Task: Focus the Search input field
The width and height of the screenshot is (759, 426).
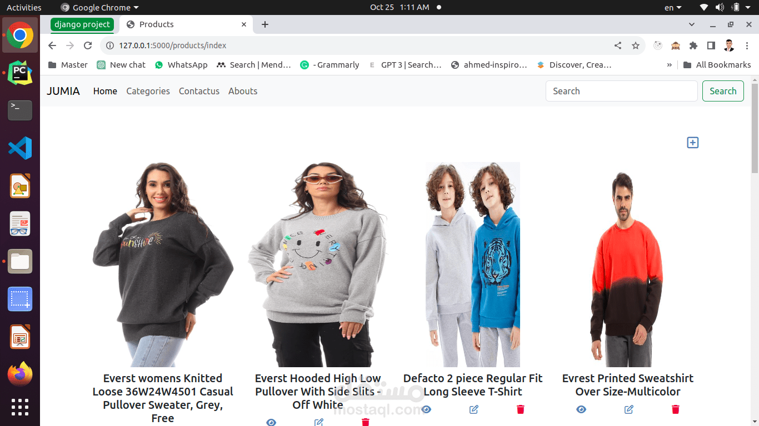Action: (621, 91)
